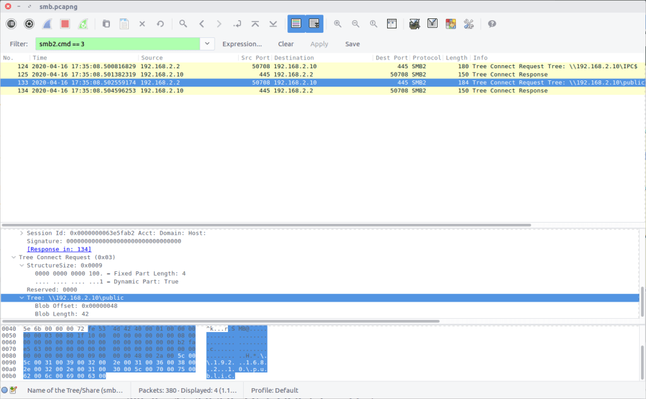
Task: Click the Reload capture file icon
Action: click(x=160, y=24)
